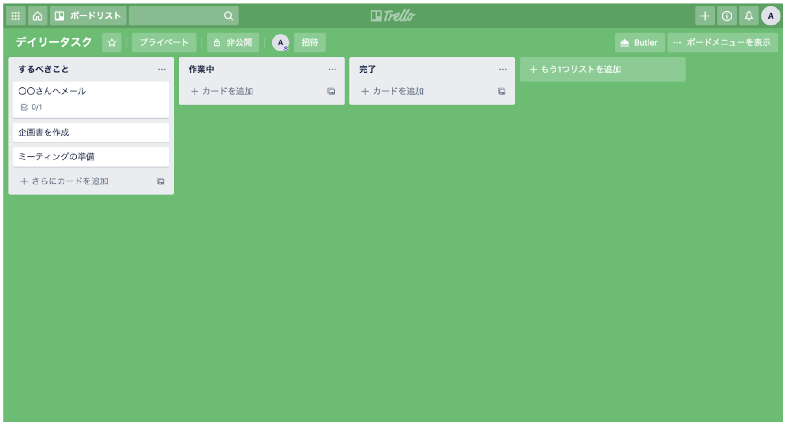Click the 0/1 checklist badge
Image resolution: width=786 pixels, height=425 pixels.
point(31,107)
